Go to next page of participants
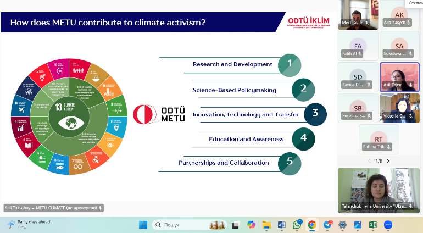The height and width of the screenshot is (233, 423). point(388,161)
